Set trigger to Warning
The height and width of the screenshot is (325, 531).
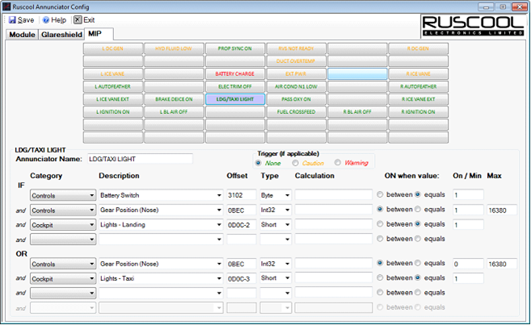tap(337, 163)
